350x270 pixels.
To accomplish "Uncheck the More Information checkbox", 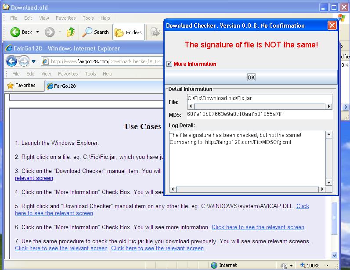I will tap(169, 64).
